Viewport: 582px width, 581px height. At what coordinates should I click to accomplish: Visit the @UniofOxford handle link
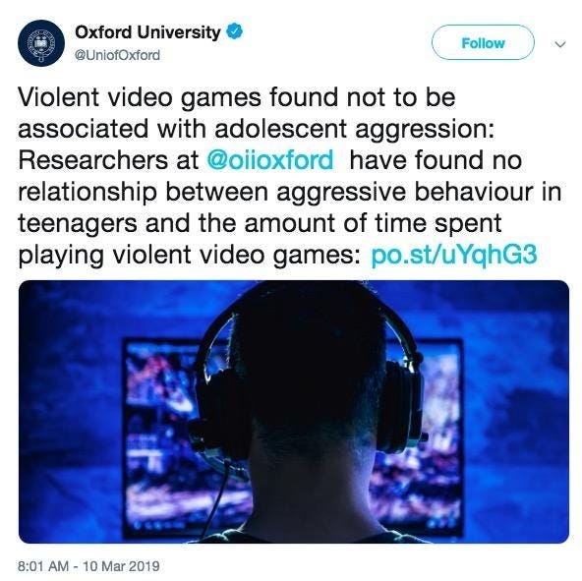[x=117, y=55]
